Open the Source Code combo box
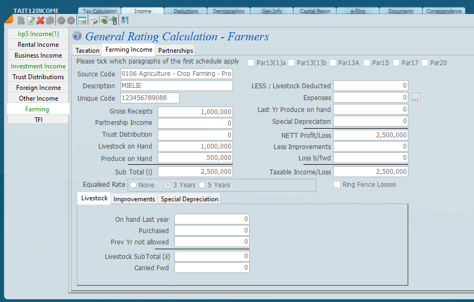This screenshot has height=302, width=474. [176, 74]
